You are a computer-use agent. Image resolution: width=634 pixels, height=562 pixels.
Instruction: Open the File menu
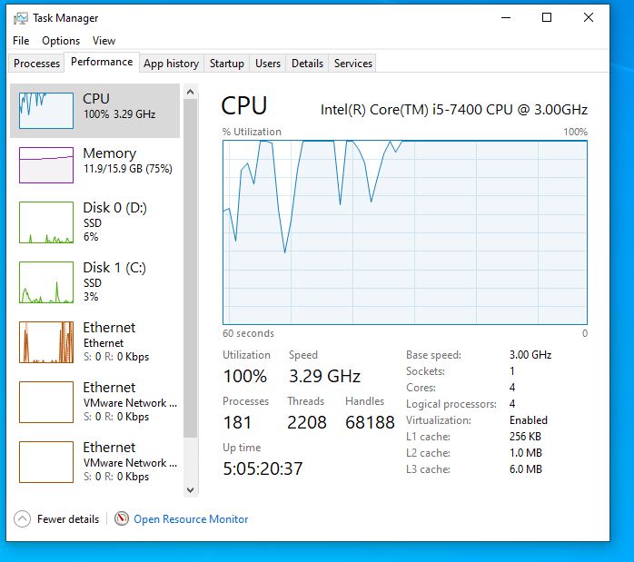(x=21, y=41)
